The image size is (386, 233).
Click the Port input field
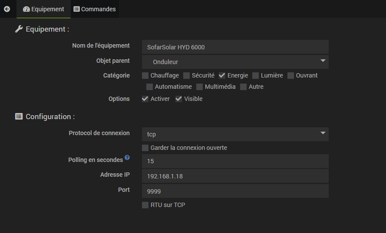tap(235, 191)
